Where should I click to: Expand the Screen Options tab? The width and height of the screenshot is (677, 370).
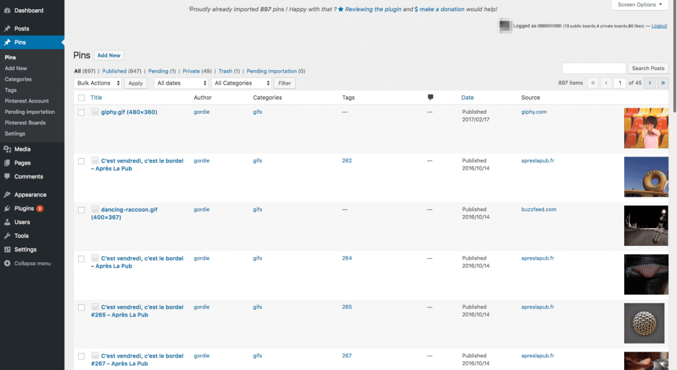point(639,5)
